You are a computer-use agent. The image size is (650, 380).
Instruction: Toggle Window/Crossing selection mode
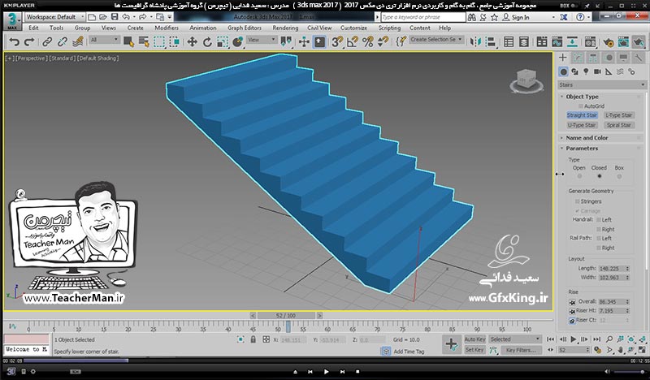point(175,42)
